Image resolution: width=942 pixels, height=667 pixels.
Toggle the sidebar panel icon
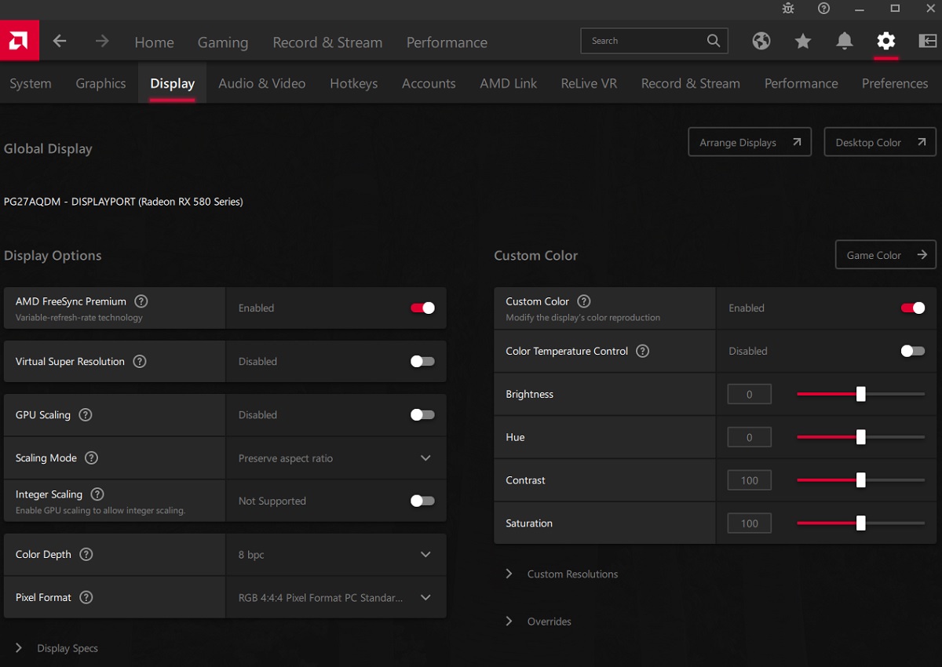pos(927,42)
